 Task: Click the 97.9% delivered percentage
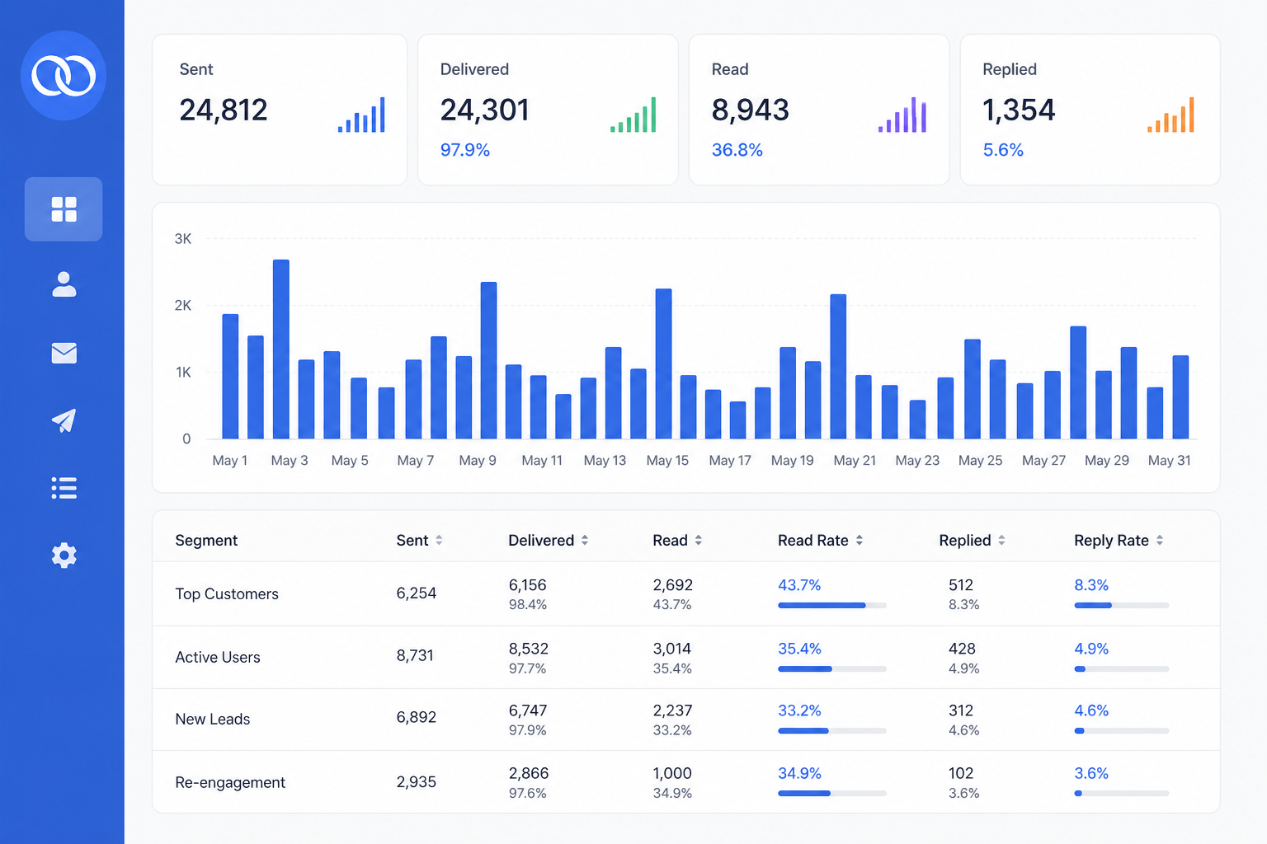(465, 150)
